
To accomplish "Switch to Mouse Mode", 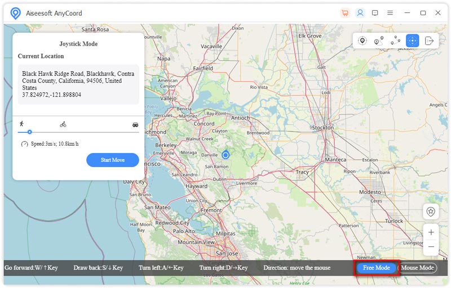I will pyautogui.click(x=417, y=268).
